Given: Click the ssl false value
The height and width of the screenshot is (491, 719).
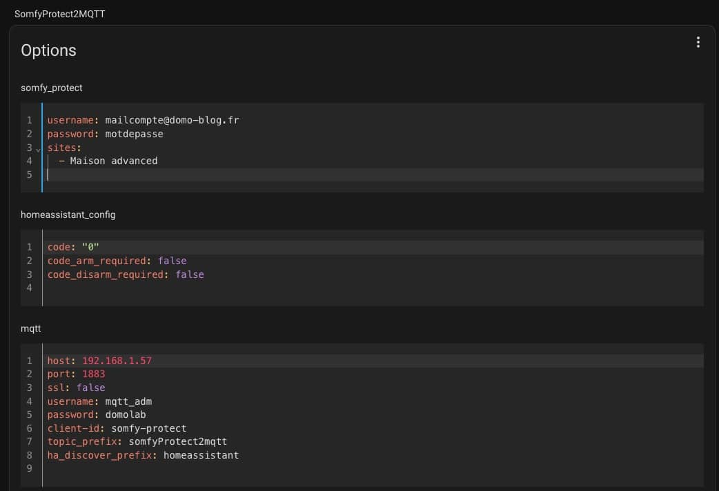Looking at the screenshot, I should pos(90,388).
